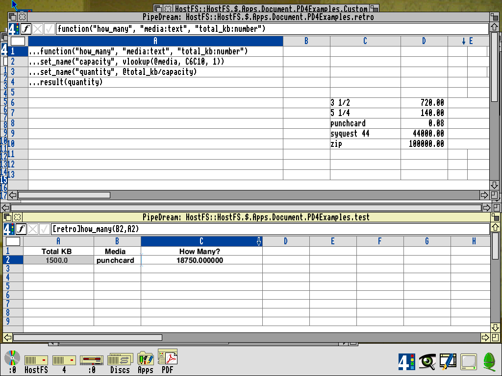Viewport: 502px width, 376px height.
Task: Select cell with 'result(quantity)' in retro sheet
Action: click(155, 82)
